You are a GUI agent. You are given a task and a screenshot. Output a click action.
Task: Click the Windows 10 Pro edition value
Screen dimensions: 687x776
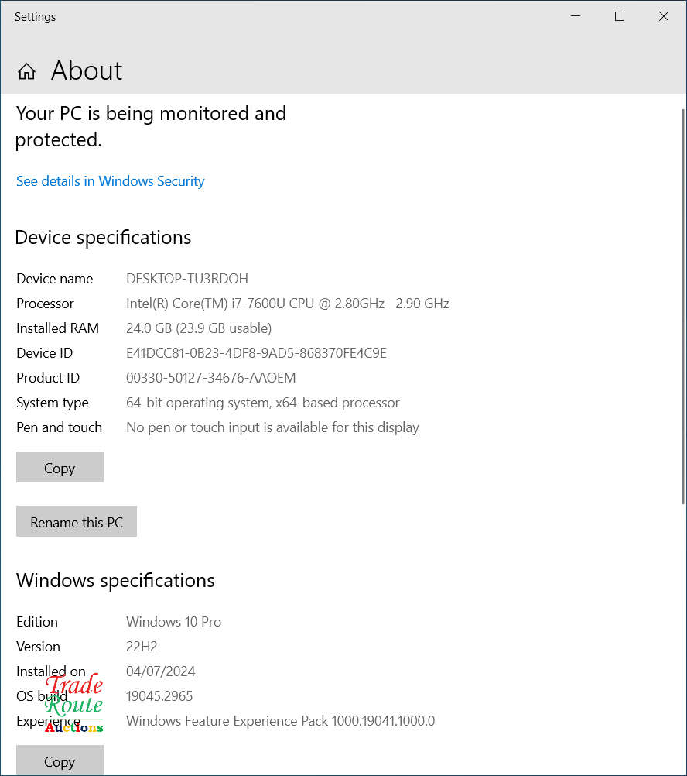[x=173, y=622]
